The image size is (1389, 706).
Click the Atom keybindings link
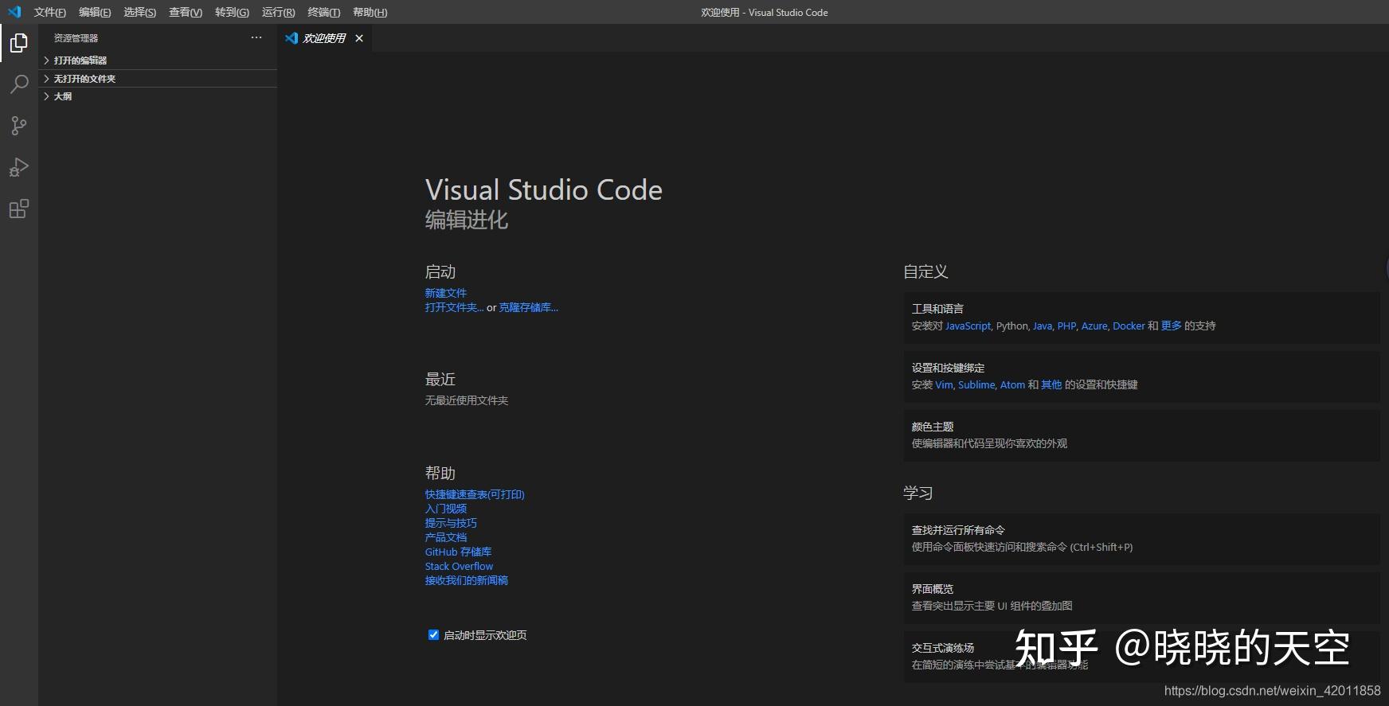point(1012,384)
